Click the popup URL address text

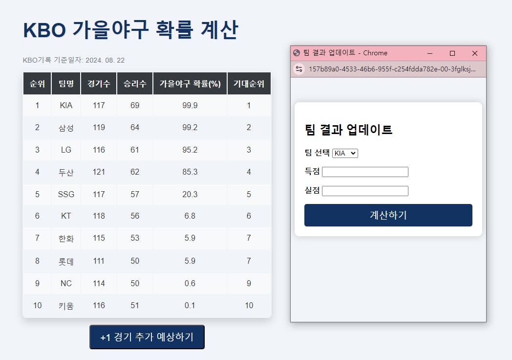pyautogui.click(x=392, y=69)
